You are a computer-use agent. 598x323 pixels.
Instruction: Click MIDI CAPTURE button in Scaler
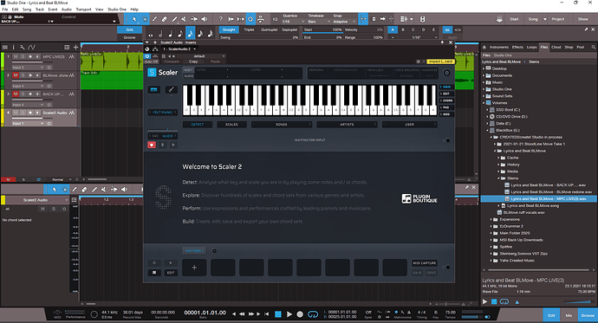[x=425, y=263]
